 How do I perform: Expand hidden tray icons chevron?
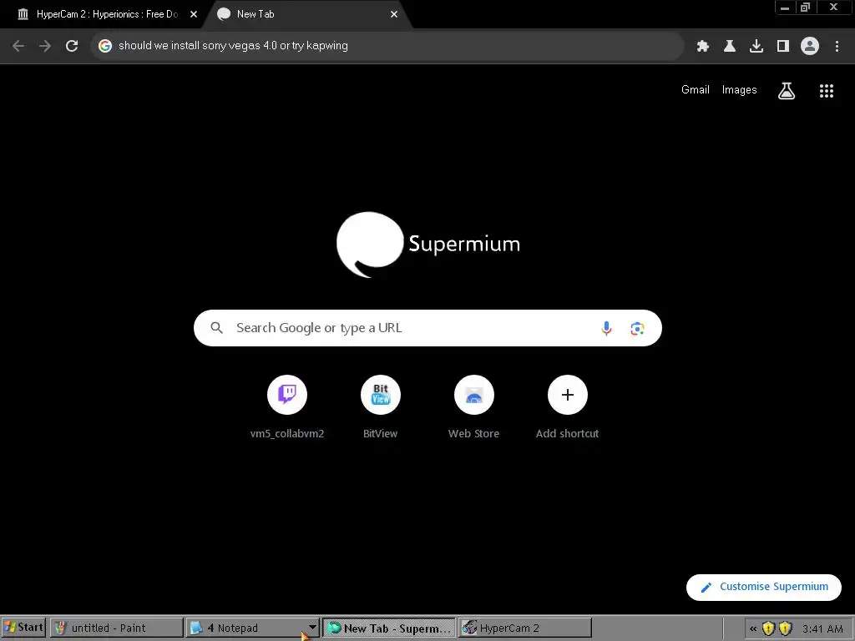point(753,628)
